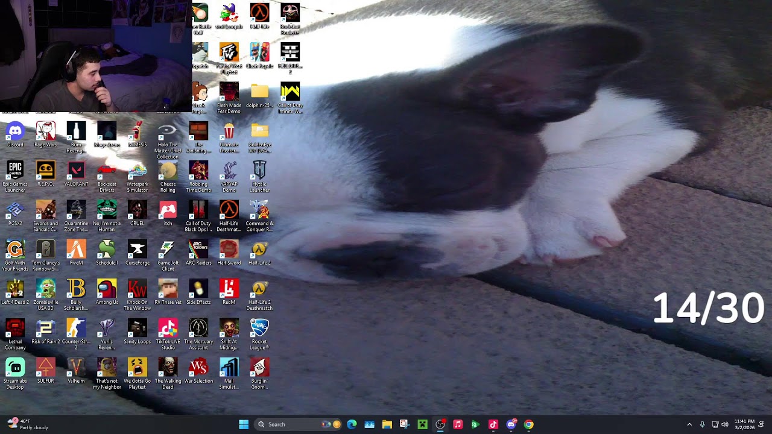
Task: Launch the Schedule I shortcut
Action: click(107, 252)
